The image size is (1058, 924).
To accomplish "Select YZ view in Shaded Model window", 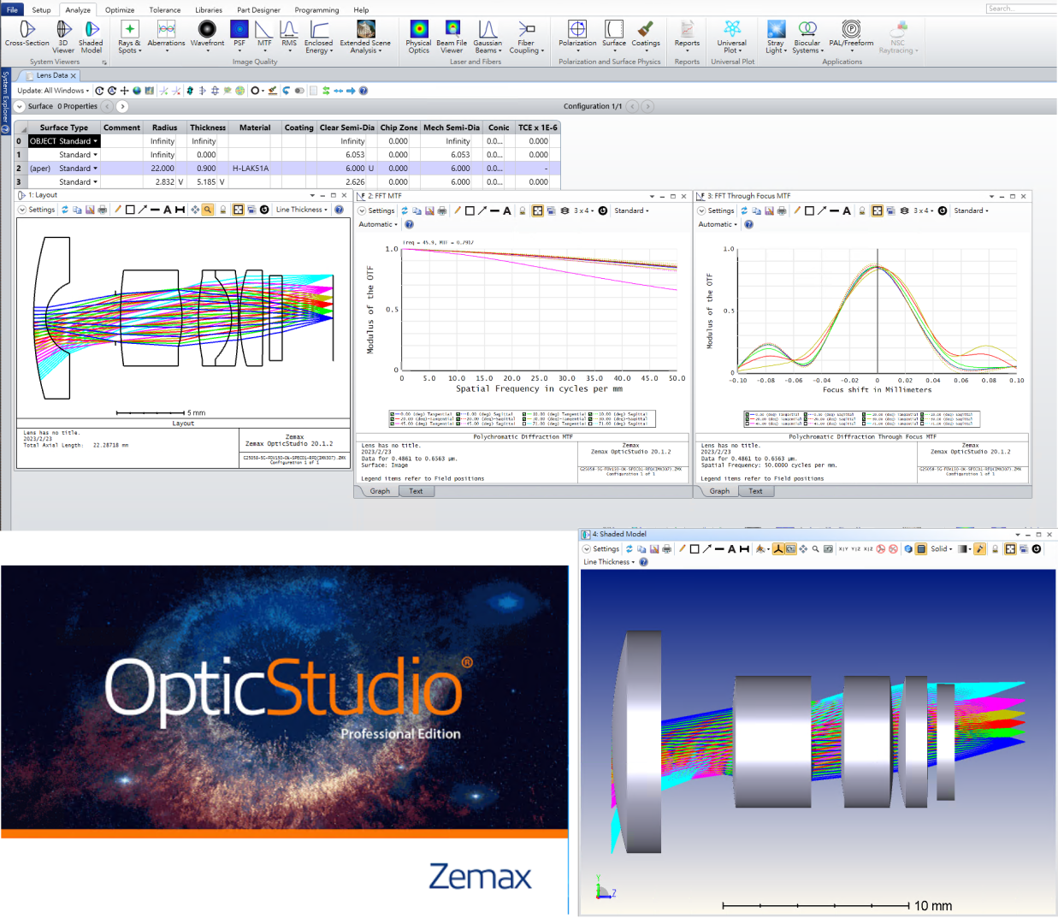I will click(x=855, y=549).
